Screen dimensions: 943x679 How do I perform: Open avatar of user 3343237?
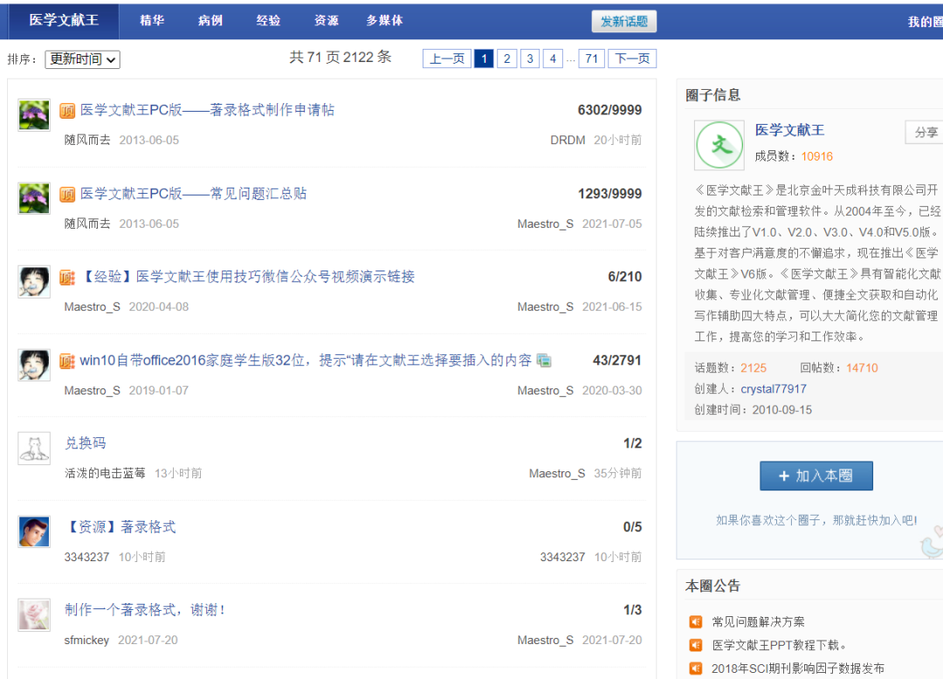point(34,532)
